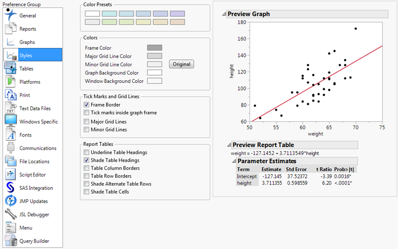Open the SAS Integration icon

[x=11, y=188]
